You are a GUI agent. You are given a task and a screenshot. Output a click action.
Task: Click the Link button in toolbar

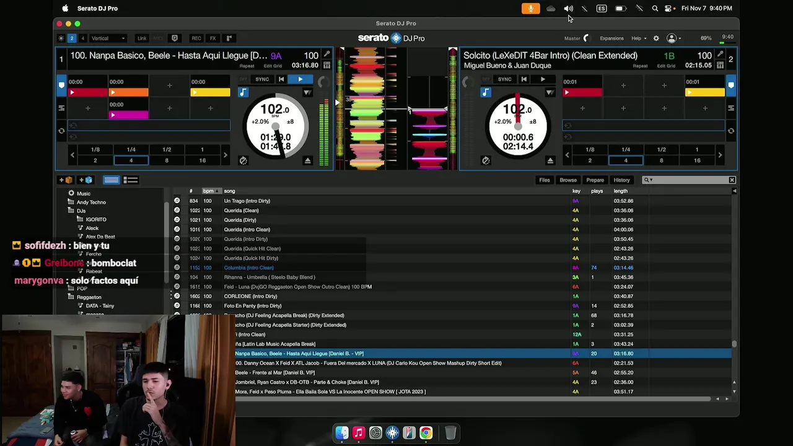pos(142,38)
